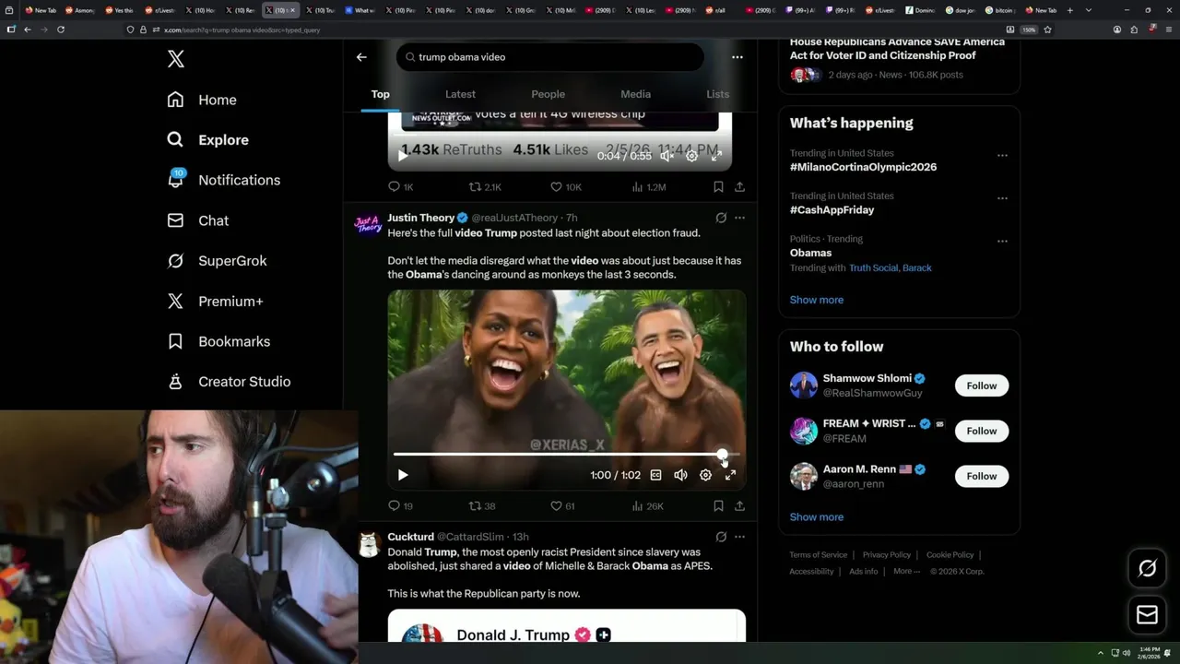Expand the More footer menu
The width and height of the screenshot is (1180, 664).
point(907,572)
